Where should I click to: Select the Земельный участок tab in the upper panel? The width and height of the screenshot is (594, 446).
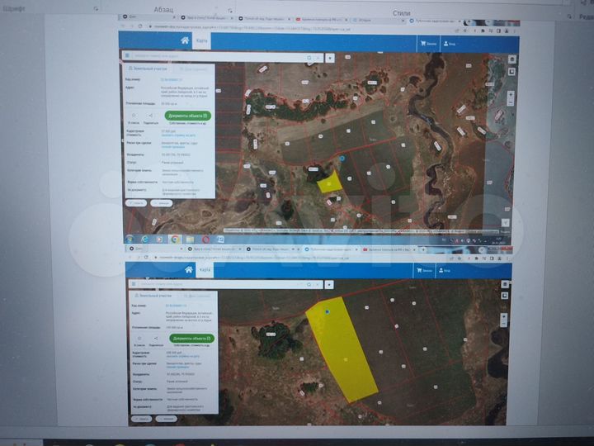(x=147, y=69)
